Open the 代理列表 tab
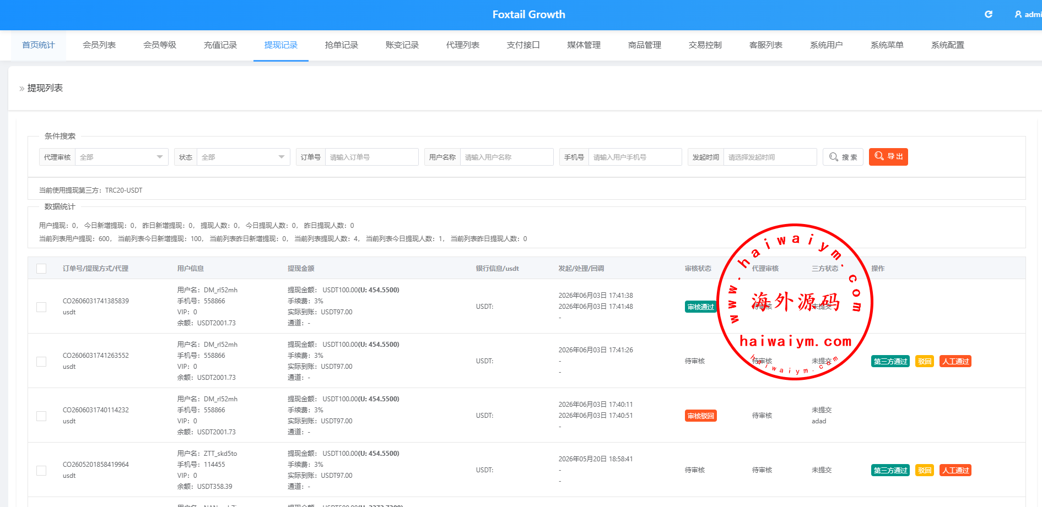 [463, 45]
